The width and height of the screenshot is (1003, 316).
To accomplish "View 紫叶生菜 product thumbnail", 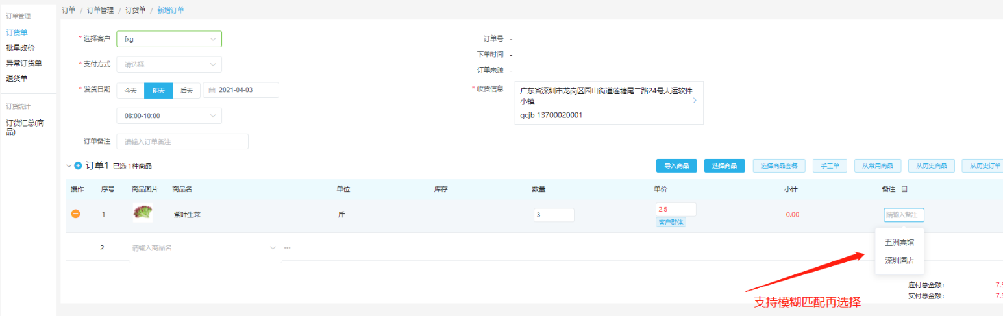I will point(143,213).
